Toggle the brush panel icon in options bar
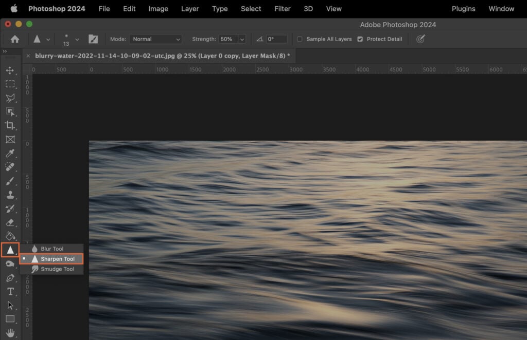Viewport: 527px width, 340px height. point(94,39)
